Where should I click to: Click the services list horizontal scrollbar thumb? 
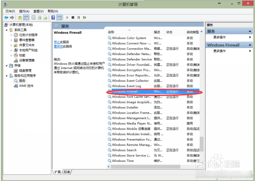[146, 167]
